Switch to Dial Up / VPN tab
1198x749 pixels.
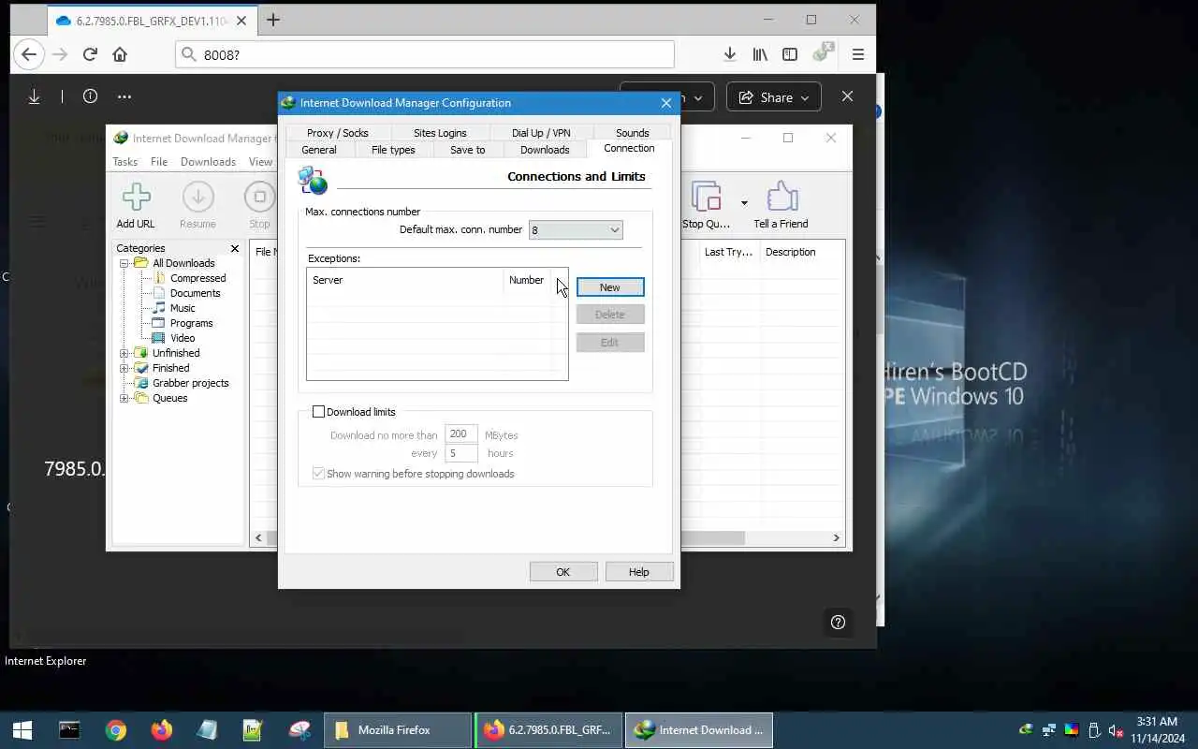coord(541,133)
